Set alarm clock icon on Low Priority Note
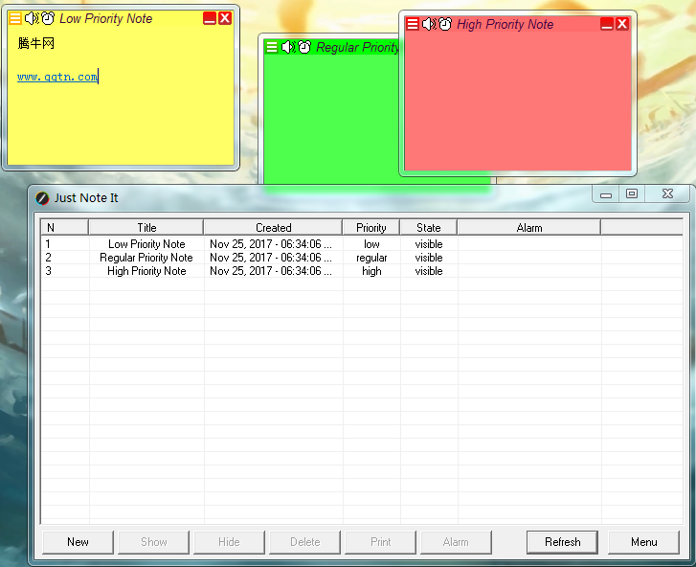The height and width of the screenshot is (567, 696). coord(48,18)
